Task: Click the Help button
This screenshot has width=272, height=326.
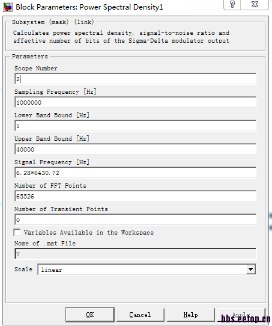Action: coord(191,315)
